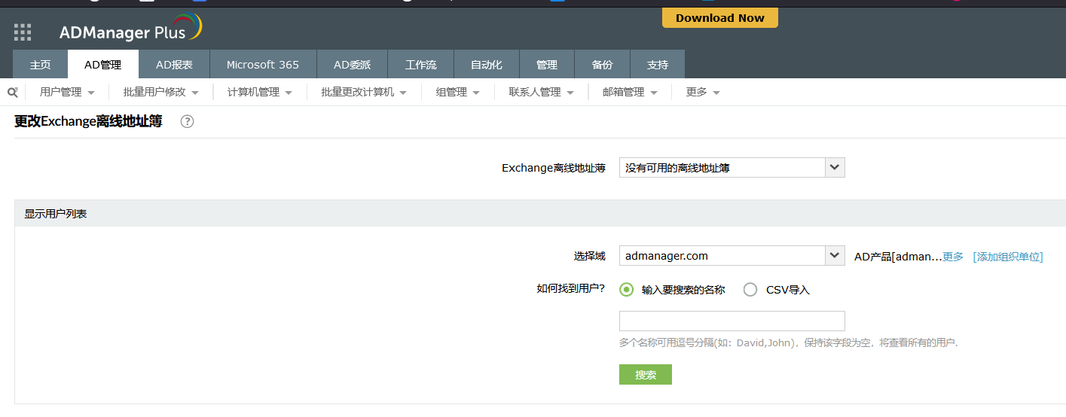The image size is (1066, 417).
Task: Open help icon beside page title
Action: [x=188, y=121]
